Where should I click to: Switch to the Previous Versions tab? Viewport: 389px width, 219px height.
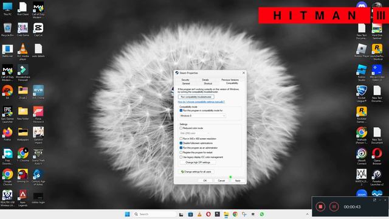(230, 80)
